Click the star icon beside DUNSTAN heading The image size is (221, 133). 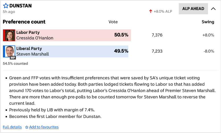[6, 6]
